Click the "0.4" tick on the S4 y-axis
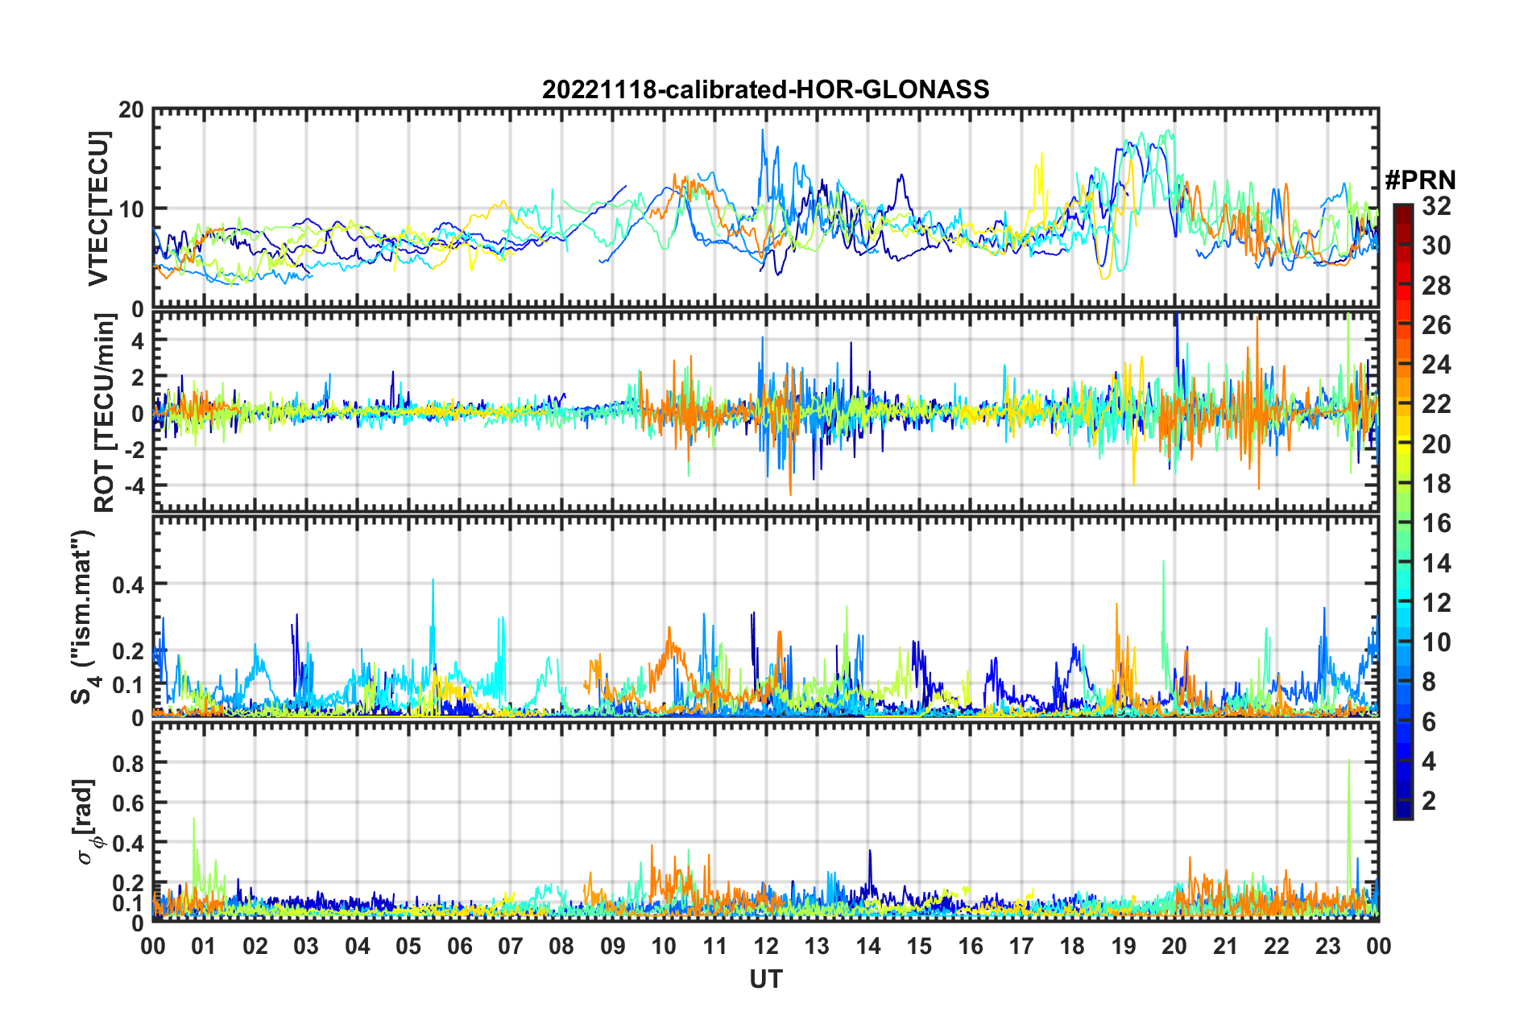 pos(127,584)
